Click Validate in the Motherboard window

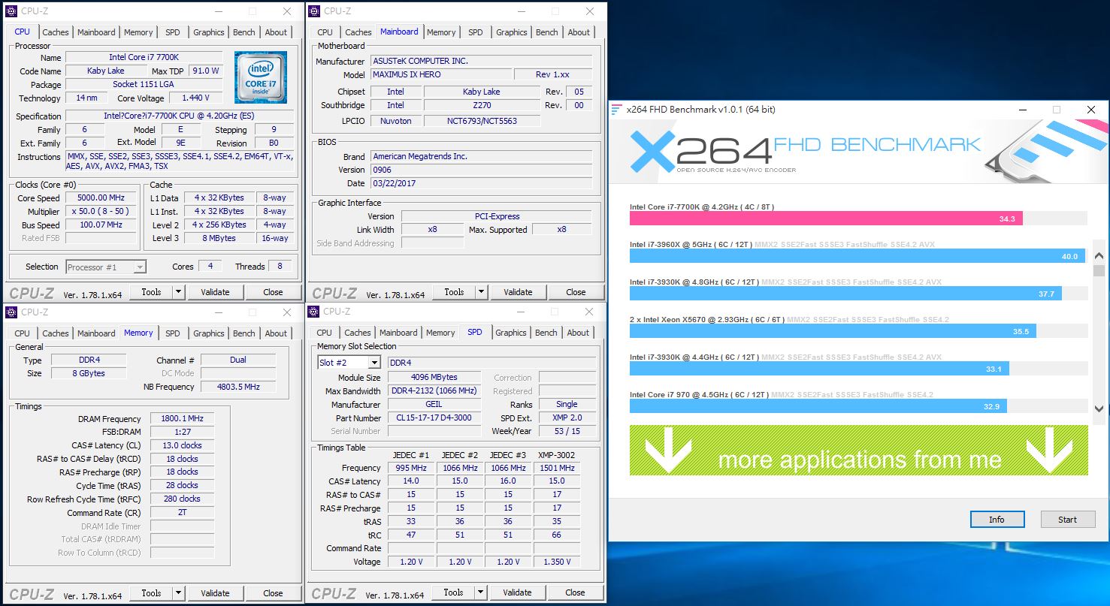pyautogui.click(x=518, y=292)
